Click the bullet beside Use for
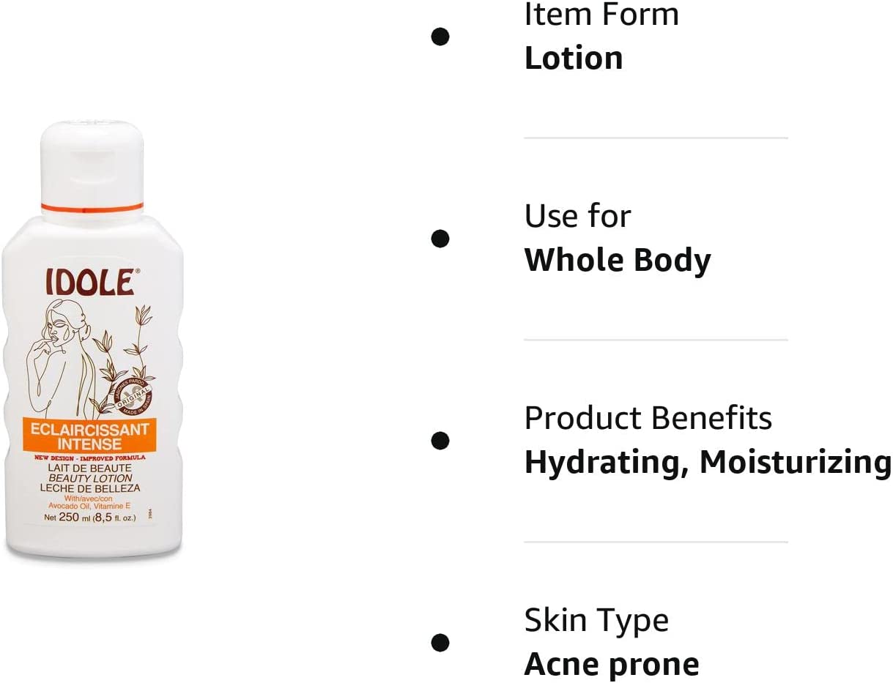This screenshot has width=893, height=683. click(x=440, y=238)
